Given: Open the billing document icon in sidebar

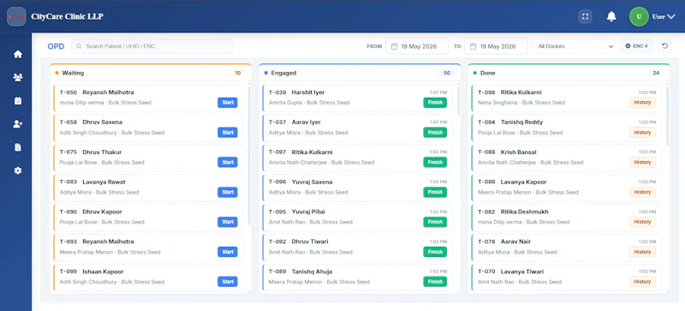Looking at the screenshot, I should tap(17, 147).
